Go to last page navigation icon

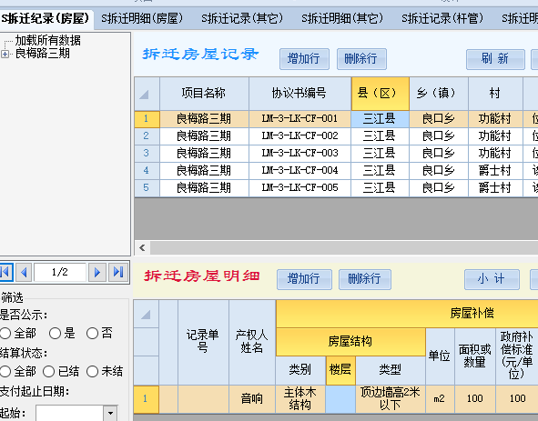click(118, 273)
